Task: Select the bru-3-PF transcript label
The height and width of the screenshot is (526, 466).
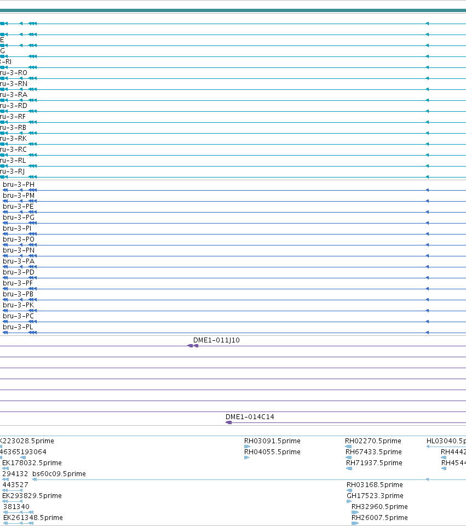Action: coord(18,283)
